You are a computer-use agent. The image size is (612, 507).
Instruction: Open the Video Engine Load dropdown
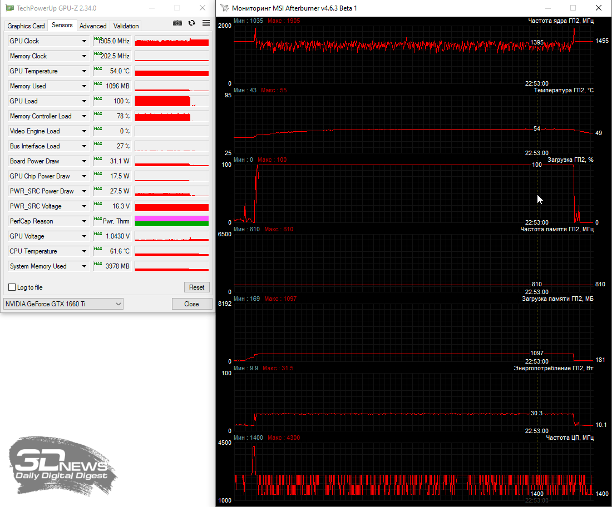[84, 131]
